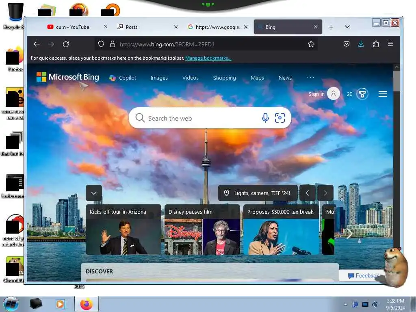This screenshot has width=416, height=312.
Task: Click the address bar URL field
Action: [x=207, y=44]
